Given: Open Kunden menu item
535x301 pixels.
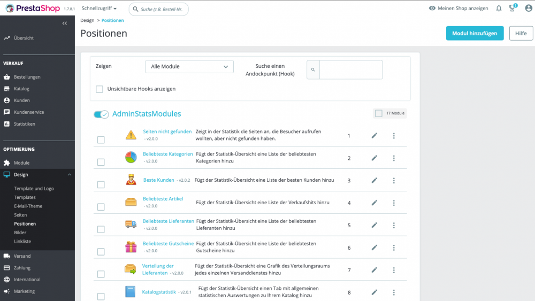Looking at the screenshot, I should [x=21, y=101].
